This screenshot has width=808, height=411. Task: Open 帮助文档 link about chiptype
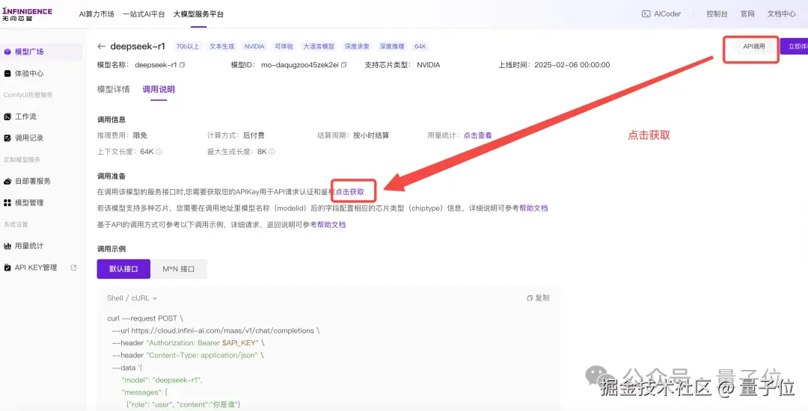tap(533, 208)
